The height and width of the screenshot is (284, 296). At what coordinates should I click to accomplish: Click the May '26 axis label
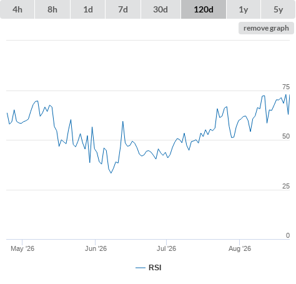22,248
